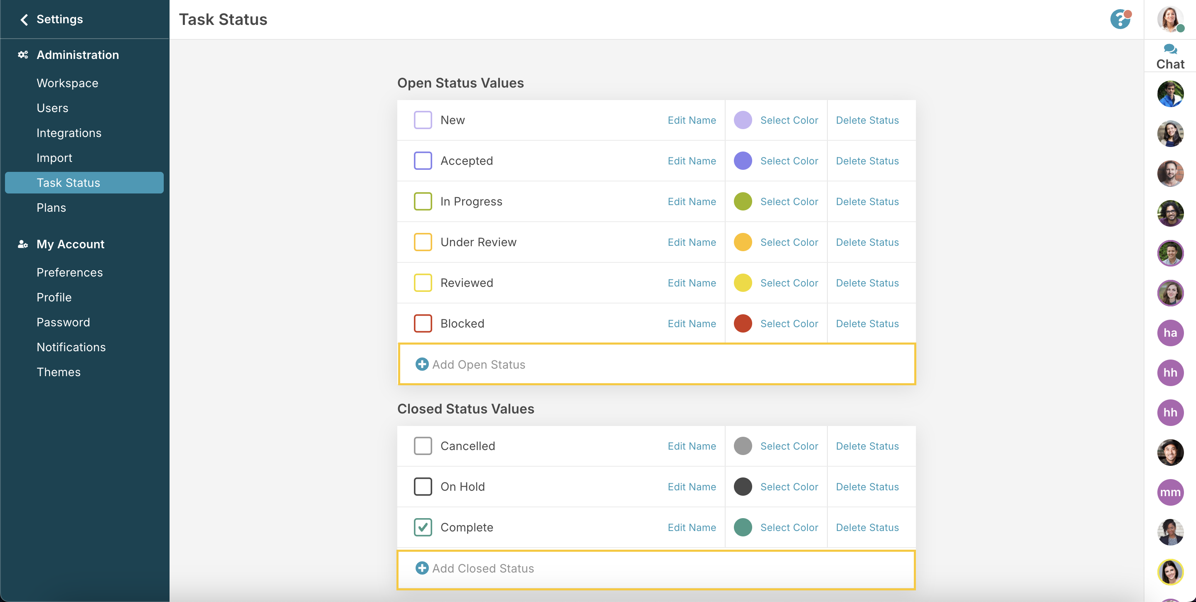Screen dimensions: 1196x602
Task: Click the Administration gear icon
Action: (x=23, y=55)
